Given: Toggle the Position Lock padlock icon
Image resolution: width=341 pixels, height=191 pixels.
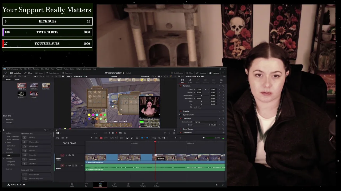Looking at the screenshot, I should coord(137,138).
